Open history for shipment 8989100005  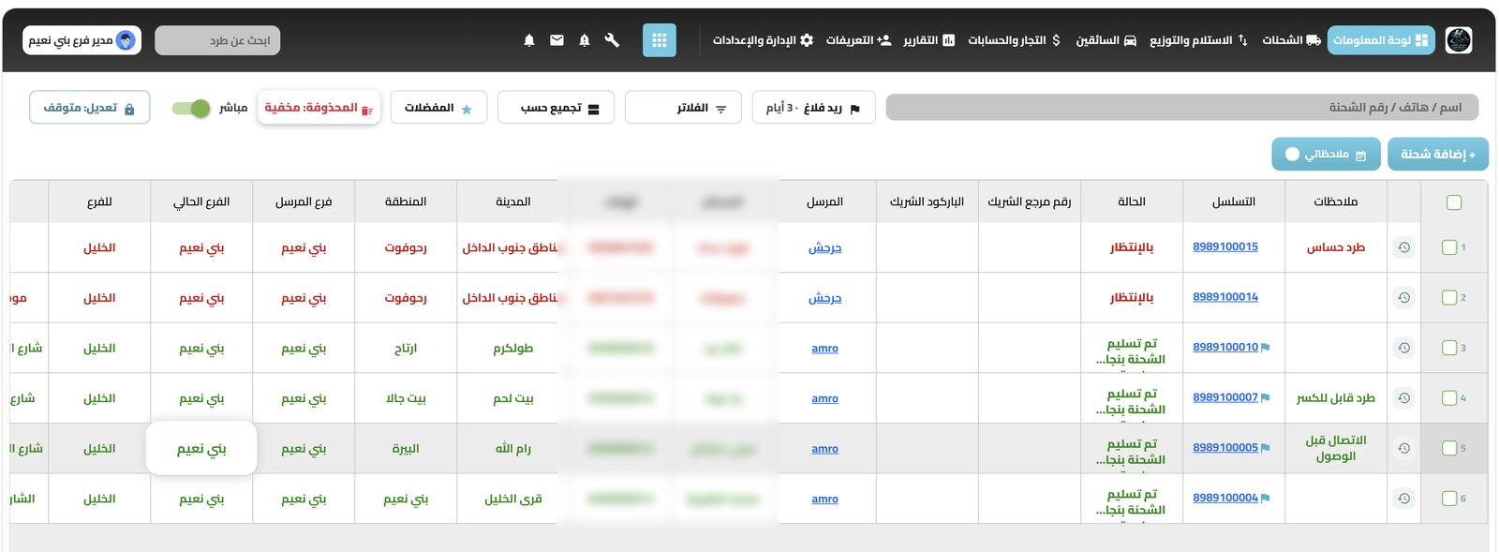coord(1403,448)
